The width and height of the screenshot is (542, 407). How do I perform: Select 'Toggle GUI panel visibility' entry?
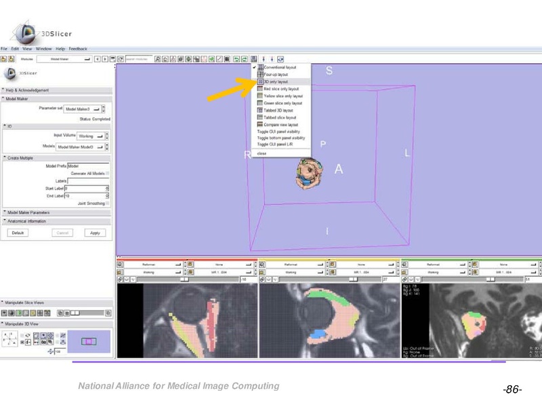point(280,132)
